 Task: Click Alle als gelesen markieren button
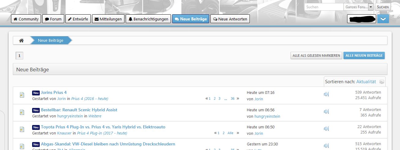pos(316,55)
